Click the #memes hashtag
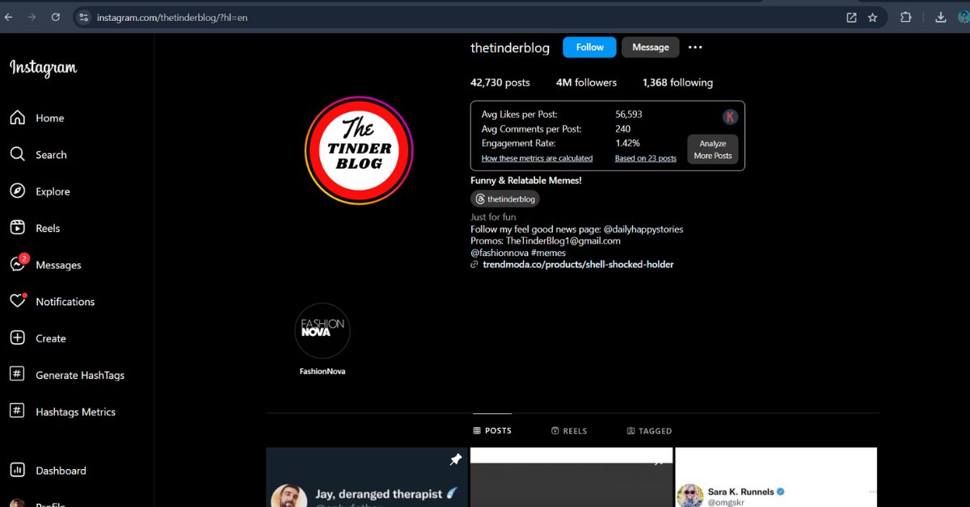The image size is (970, 507). 549,253
